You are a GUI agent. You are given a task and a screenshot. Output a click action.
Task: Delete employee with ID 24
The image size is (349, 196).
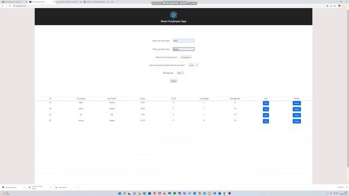(x=297, y=109)
